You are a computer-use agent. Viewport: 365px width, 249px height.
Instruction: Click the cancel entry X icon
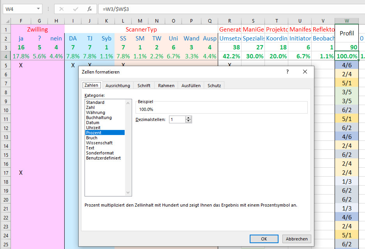pyautogui.click(x=62, y=9)
